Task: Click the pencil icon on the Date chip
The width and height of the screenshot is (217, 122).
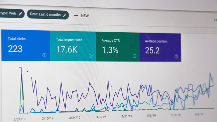Action: pos(65,15)
